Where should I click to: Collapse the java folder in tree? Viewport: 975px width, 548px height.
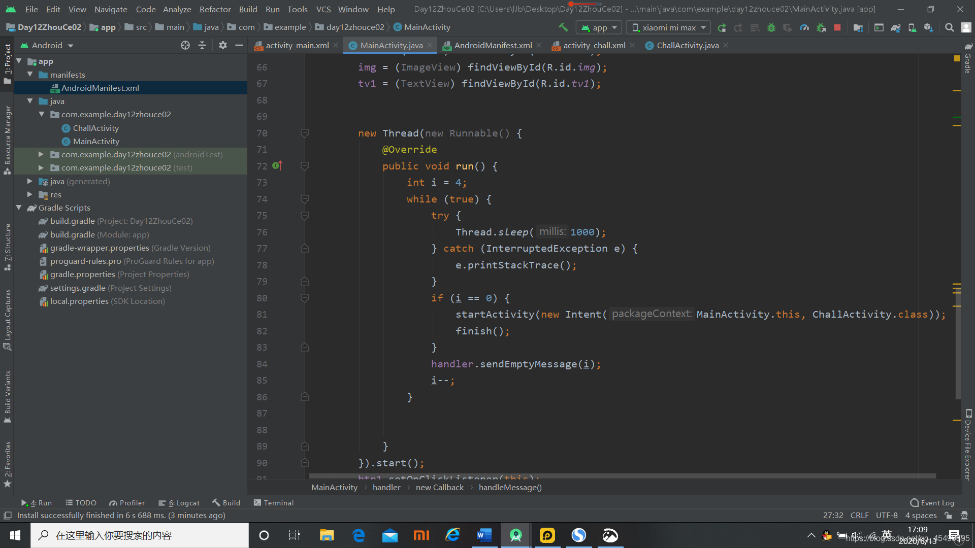pyautogui.click(x=30, y=101)
